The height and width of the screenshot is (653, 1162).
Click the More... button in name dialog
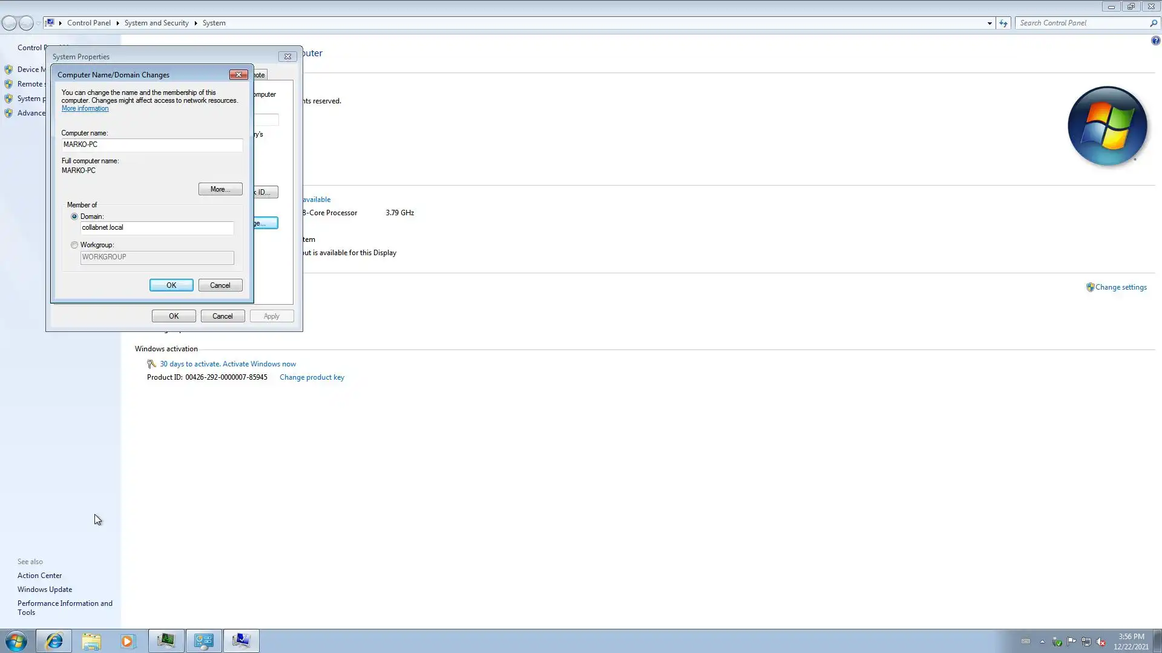(220, 189)
